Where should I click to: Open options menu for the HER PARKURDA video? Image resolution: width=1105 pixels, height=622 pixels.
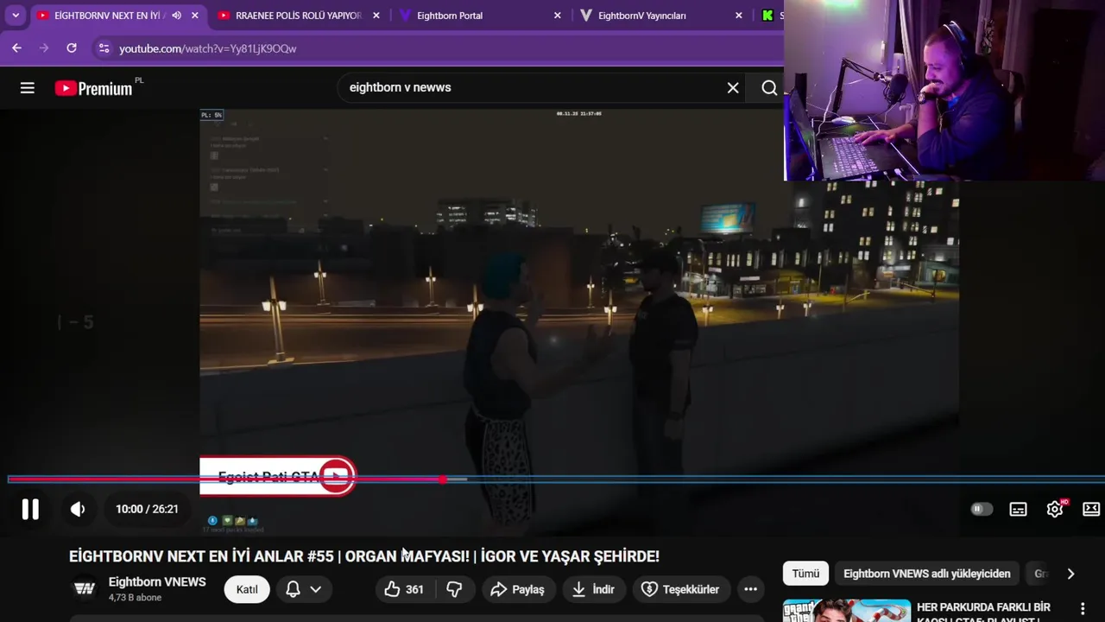click(1083, 609)
